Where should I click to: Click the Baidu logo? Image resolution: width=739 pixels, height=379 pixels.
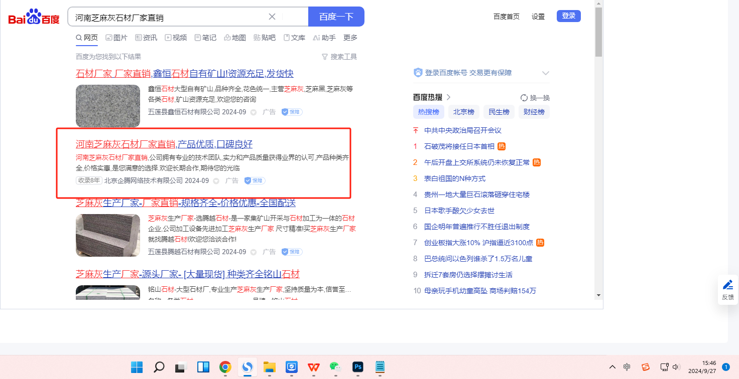tap(34, 18)
